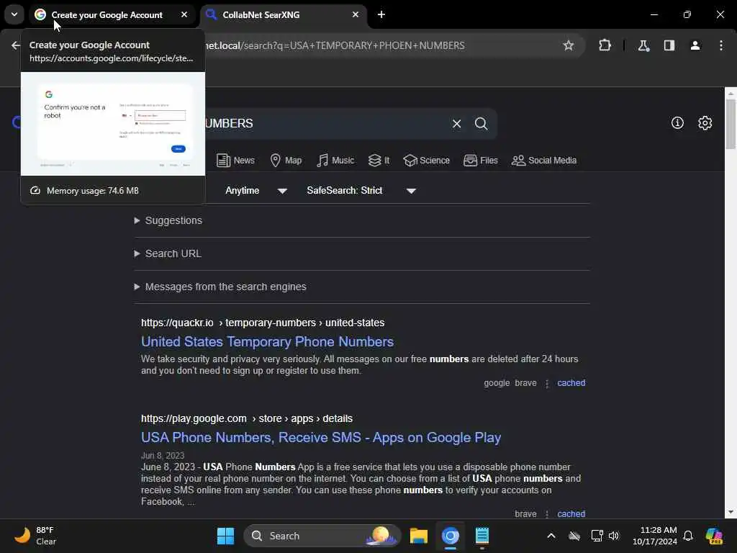Open the Anytime time range dropdown

click(256, 190)
